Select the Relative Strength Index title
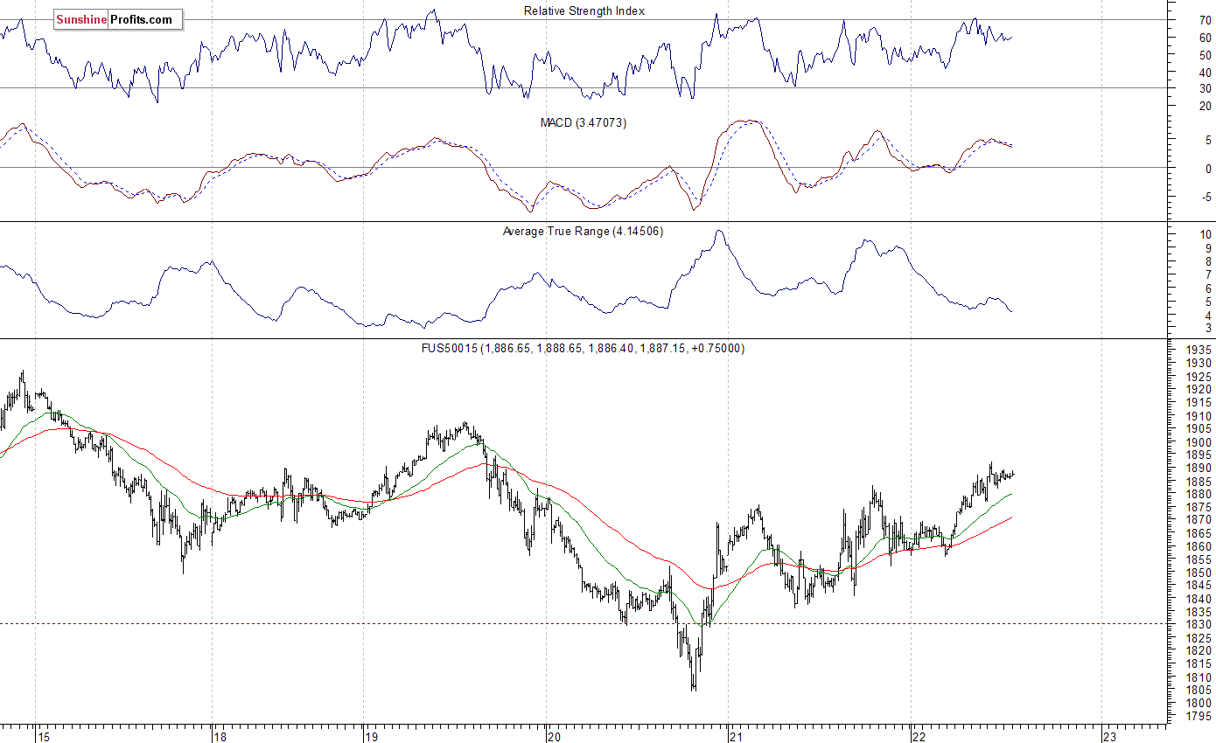Image resolution: width=1216 pixels, height=743 pixels. click(584, 11)
